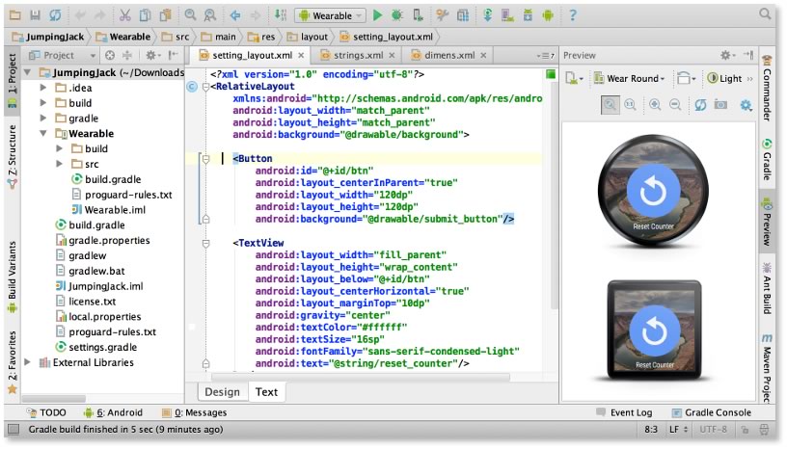This screenshot has height=449, width=787.
Task: Switch to the strings.xml tab
Action: coord(358,55)
